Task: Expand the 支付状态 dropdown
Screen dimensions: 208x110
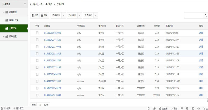Action: coord(74,15)
